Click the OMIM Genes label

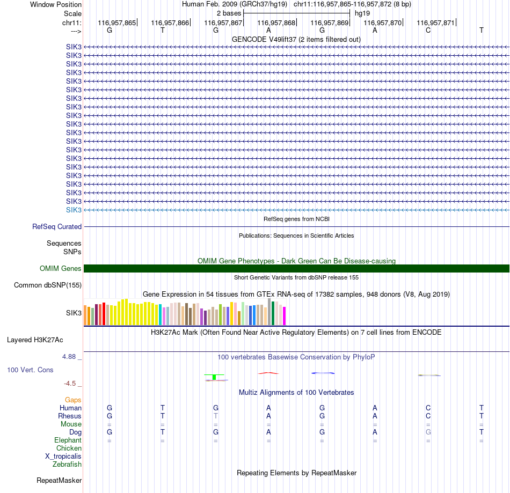pos(61,268)
